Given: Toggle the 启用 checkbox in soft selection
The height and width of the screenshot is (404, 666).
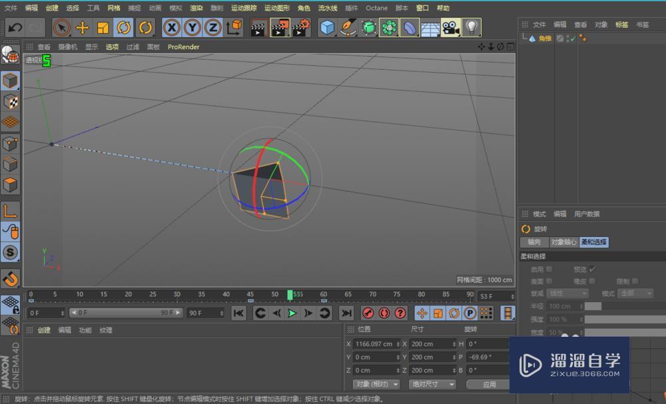Looking at the screenshot, I should tap(549, 269).
